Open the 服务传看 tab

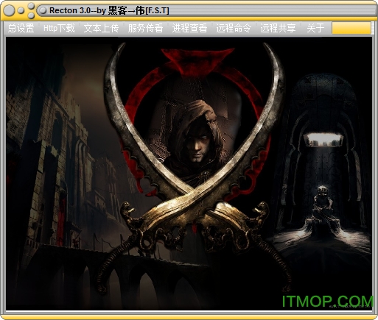click(x=145, y=28)
